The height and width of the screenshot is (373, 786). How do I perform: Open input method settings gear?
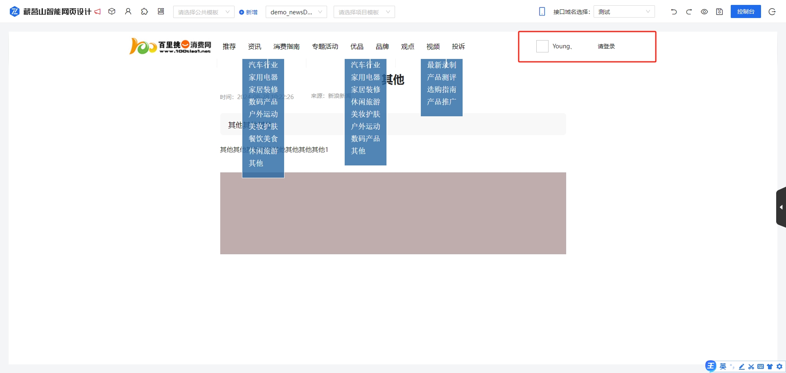pos(779,366)
